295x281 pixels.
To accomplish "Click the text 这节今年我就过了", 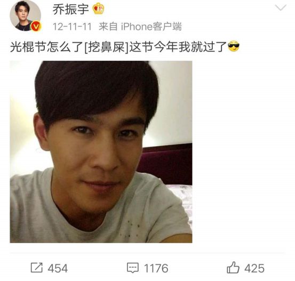I will (x=178, y=47).
